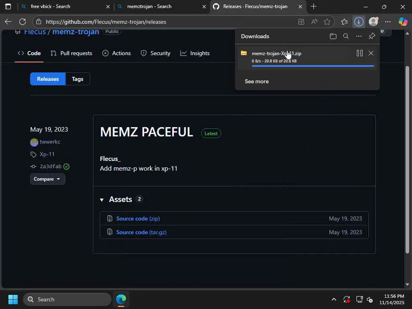412x309 pixels.
Task: Open the memz-trojan repository link
Action: click(76, 32)
